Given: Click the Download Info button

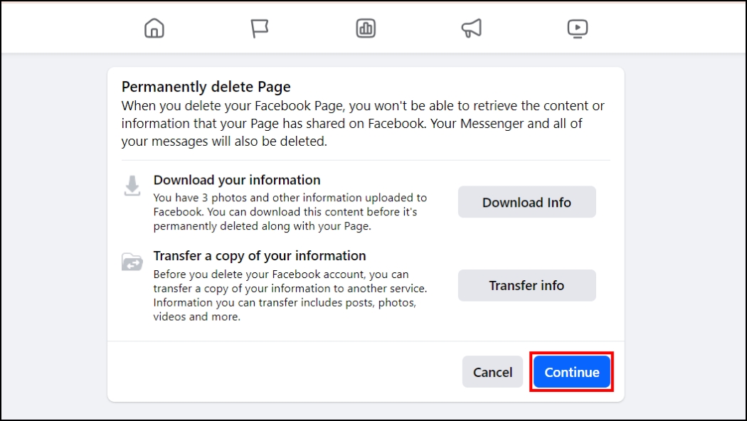Looking at the screenshot, I should pos(526,202).
